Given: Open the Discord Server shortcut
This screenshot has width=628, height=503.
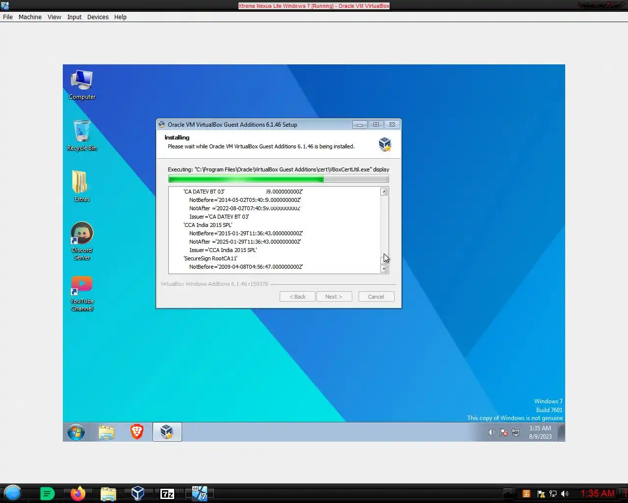Looking at the screenshot, I should [81, 241].
